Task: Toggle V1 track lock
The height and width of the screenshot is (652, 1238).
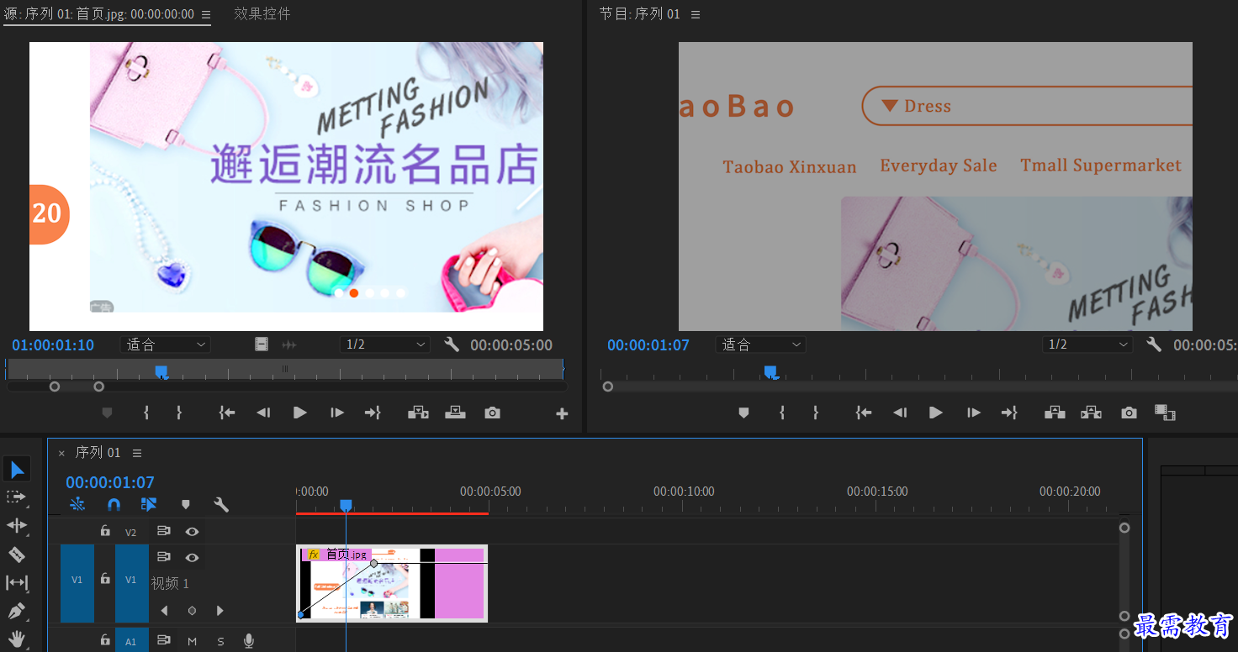Action: click(105, 579)
